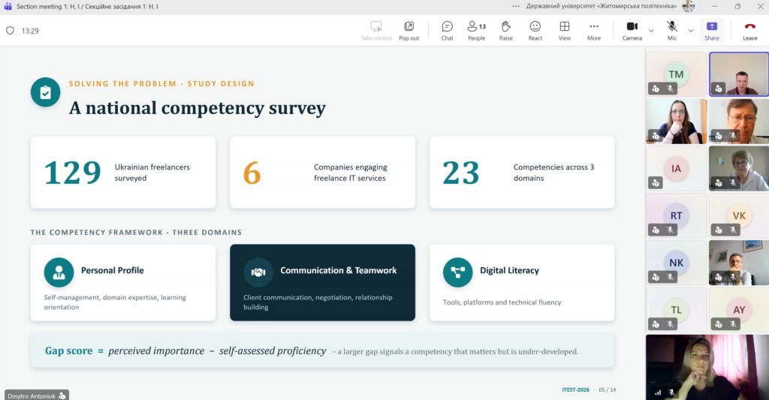The image size is (769, 400).
Task: Click the Digital Literacy network icon
Action: [x=457, y=272]
